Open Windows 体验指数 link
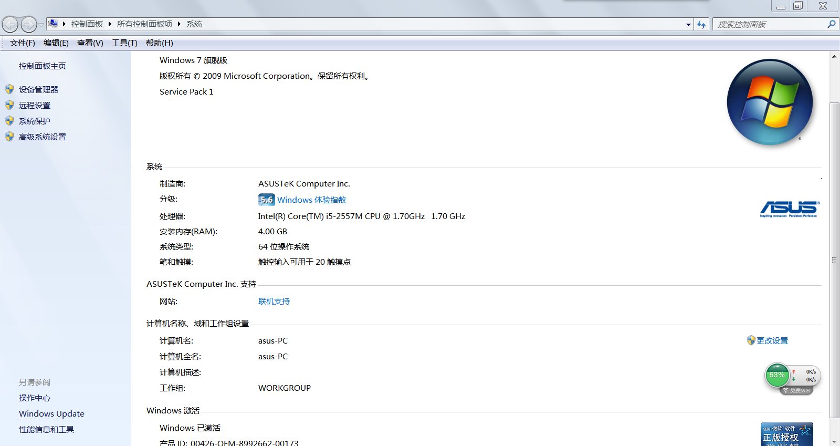This screenshot has height=446, width=840. pos(312,200)
